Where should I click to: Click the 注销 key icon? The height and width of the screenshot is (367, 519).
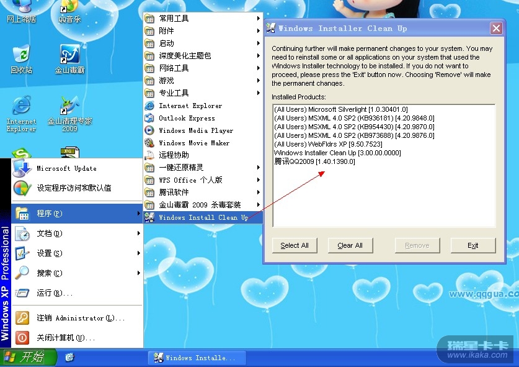pos(22,318)
